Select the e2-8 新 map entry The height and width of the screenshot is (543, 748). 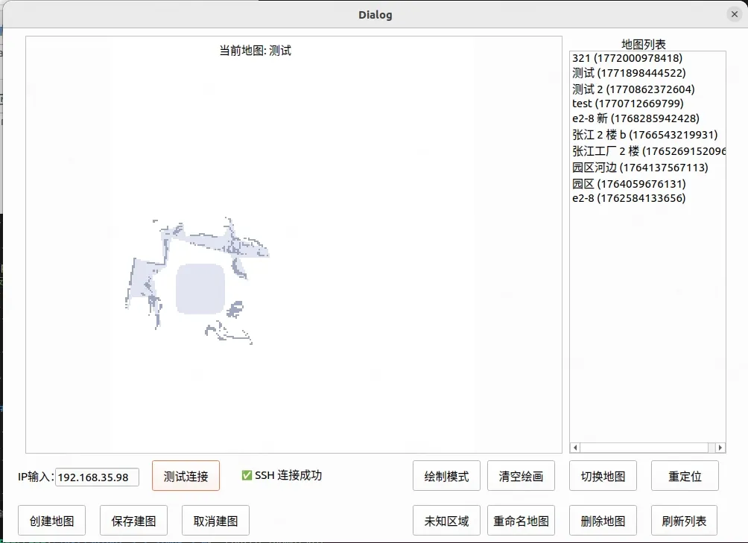pos(636,118)
